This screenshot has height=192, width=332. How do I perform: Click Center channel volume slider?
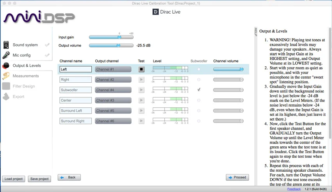228,100
